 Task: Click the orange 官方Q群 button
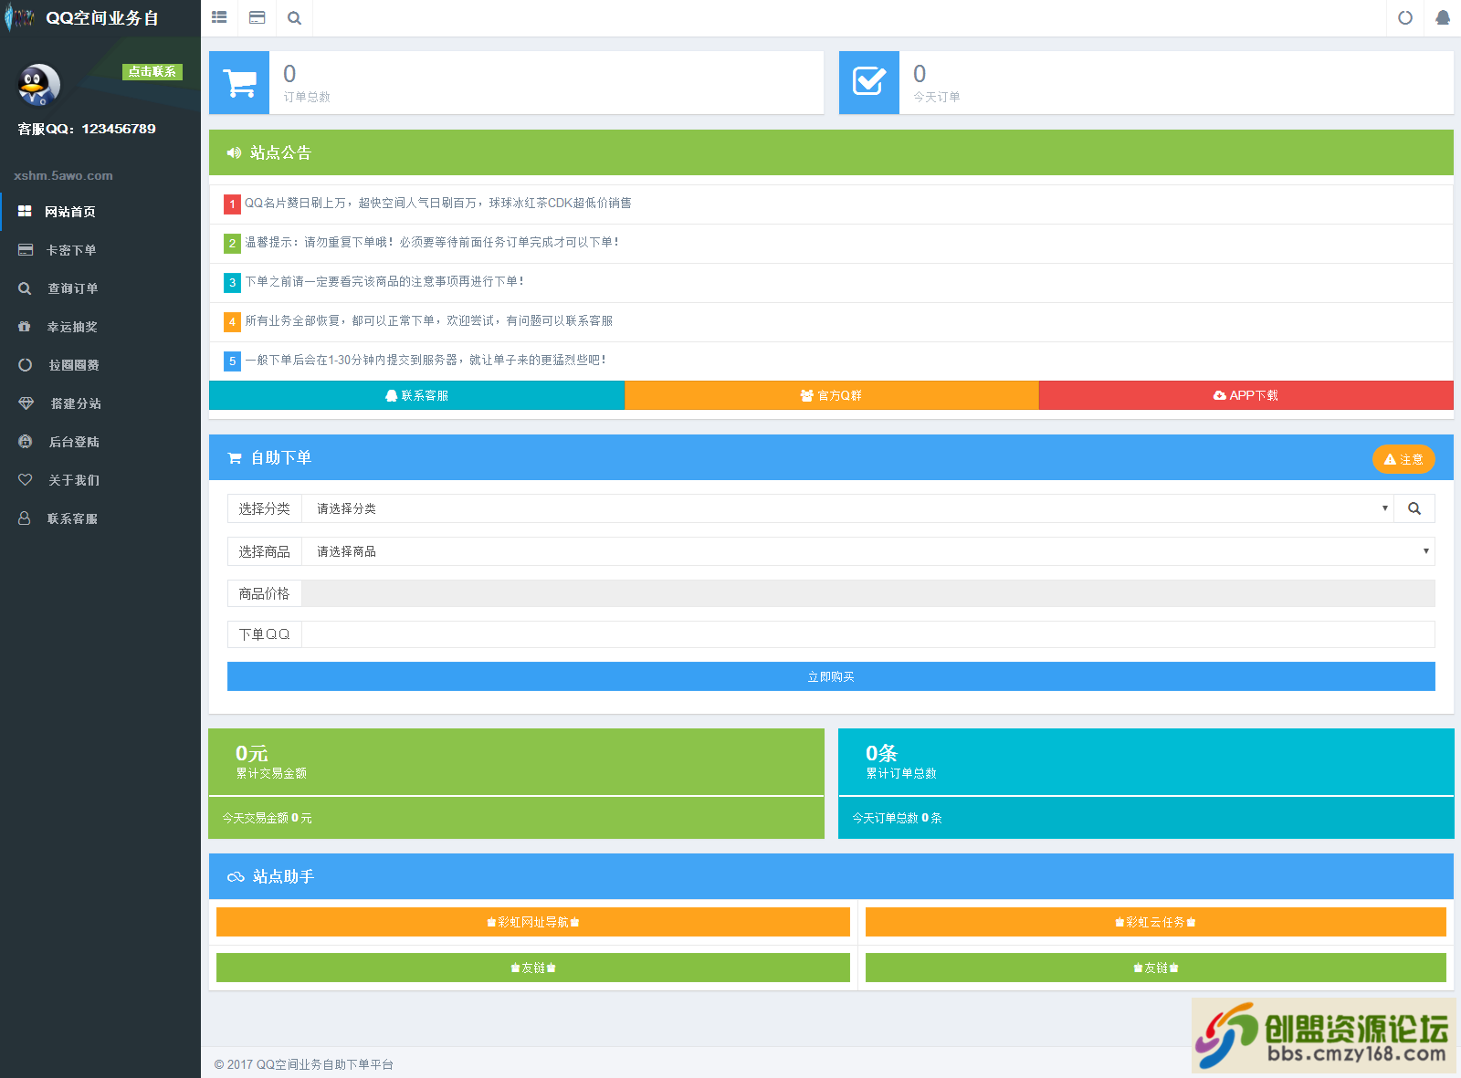pos(832,395)
